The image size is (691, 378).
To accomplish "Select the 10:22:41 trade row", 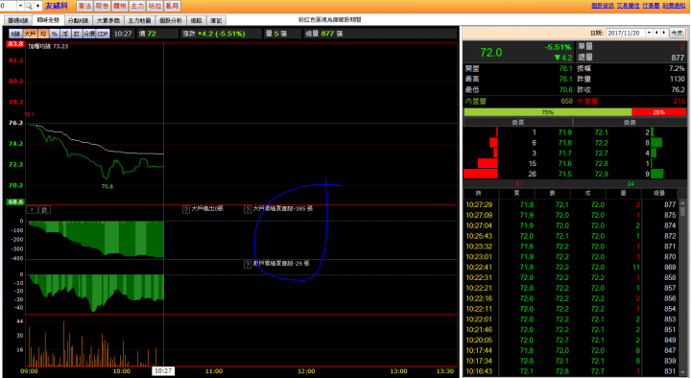I will click(x=571, y=268).
